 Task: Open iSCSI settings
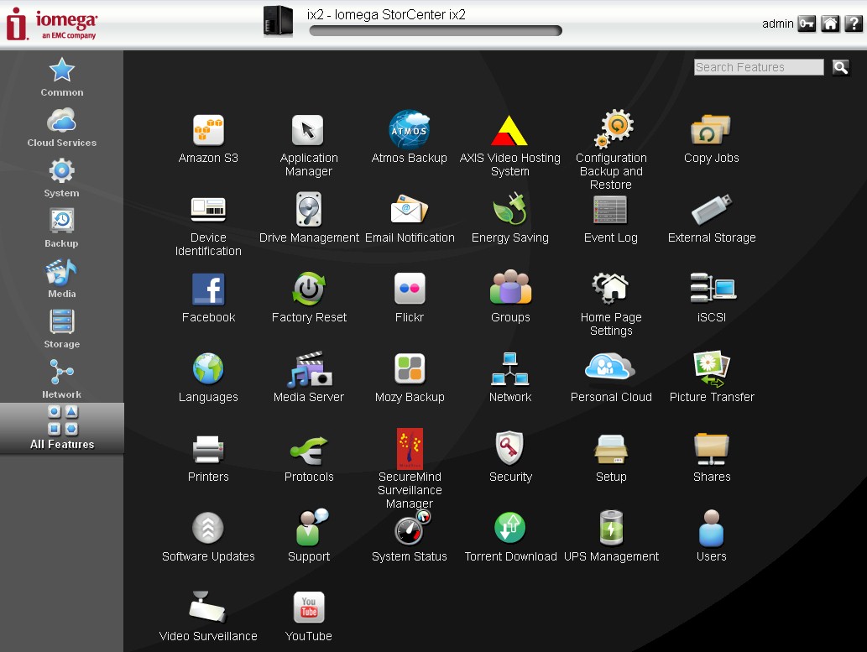(x=712, y=298)
